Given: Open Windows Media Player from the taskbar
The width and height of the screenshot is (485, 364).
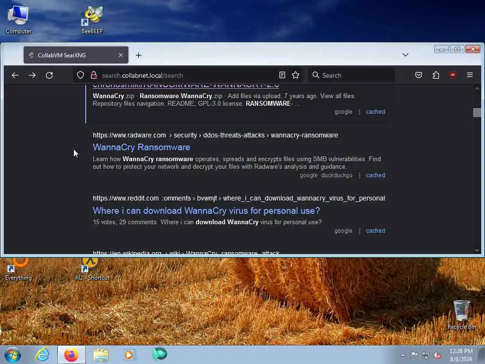Looking at the screenshot, I should coord(129,355).
